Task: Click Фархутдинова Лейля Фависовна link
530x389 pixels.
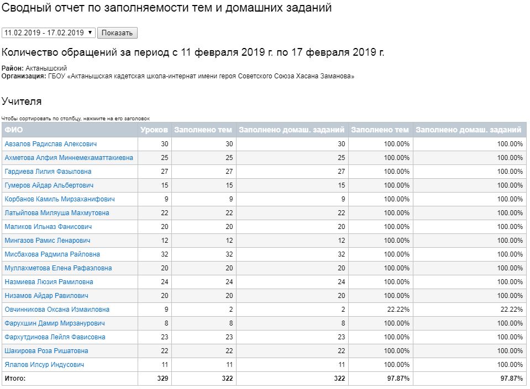Action: (x=55, y=337)
